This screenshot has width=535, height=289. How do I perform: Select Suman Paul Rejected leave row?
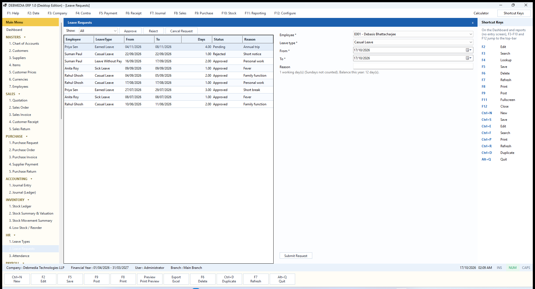coord(169,54)
